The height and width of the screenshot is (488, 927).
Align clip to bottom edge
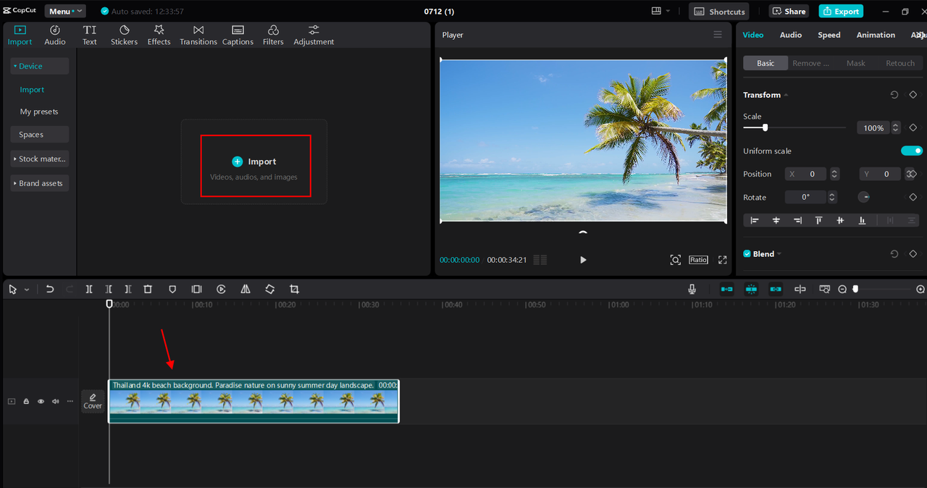coord(862,220)
